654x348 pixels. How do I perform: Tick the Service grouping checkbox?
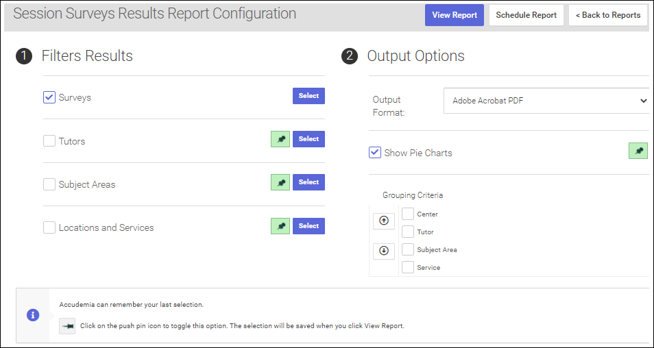click(x=408, y=267)
